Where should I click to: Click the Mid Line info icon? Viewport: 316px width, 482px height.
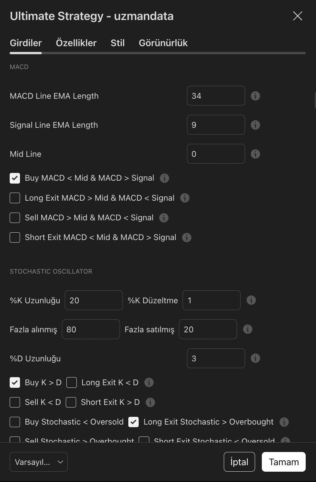255,154
